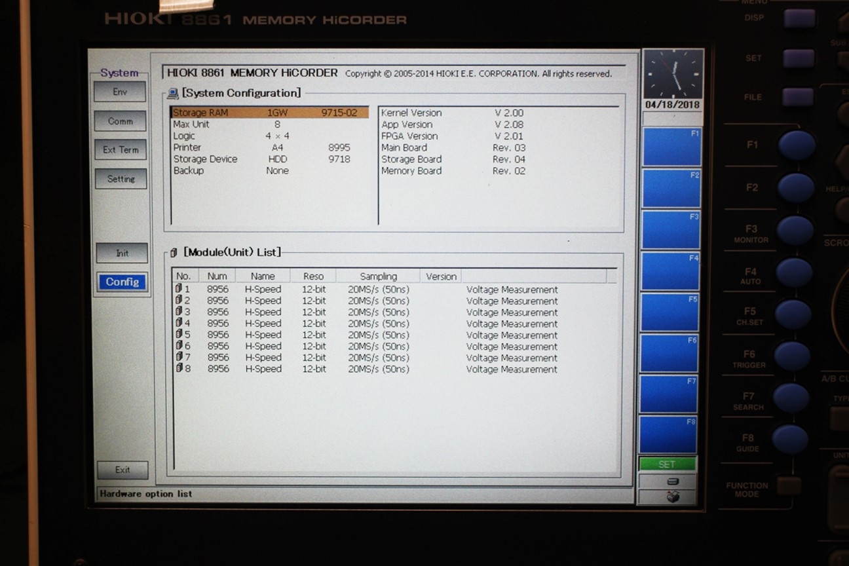Click module 1 unit icon
Viewport: 849px width, 566px height.
(178, 289)
